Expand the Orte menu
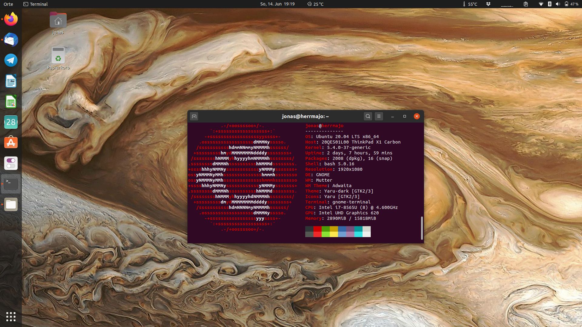Image resolution: width=582 pixels, height=327 pixels. tap(9, 4)
